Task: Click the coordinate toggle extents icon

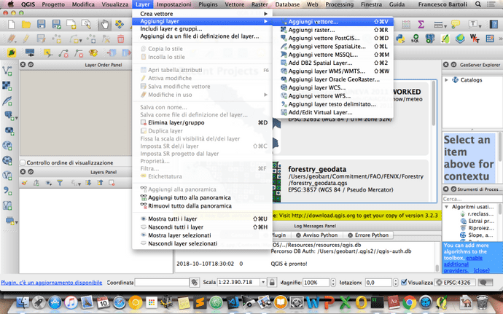Action: (195, 282)
